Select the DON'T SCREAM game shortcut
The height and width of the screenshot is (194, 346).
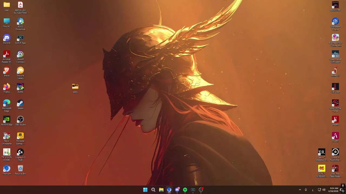[x=322, y=171]
